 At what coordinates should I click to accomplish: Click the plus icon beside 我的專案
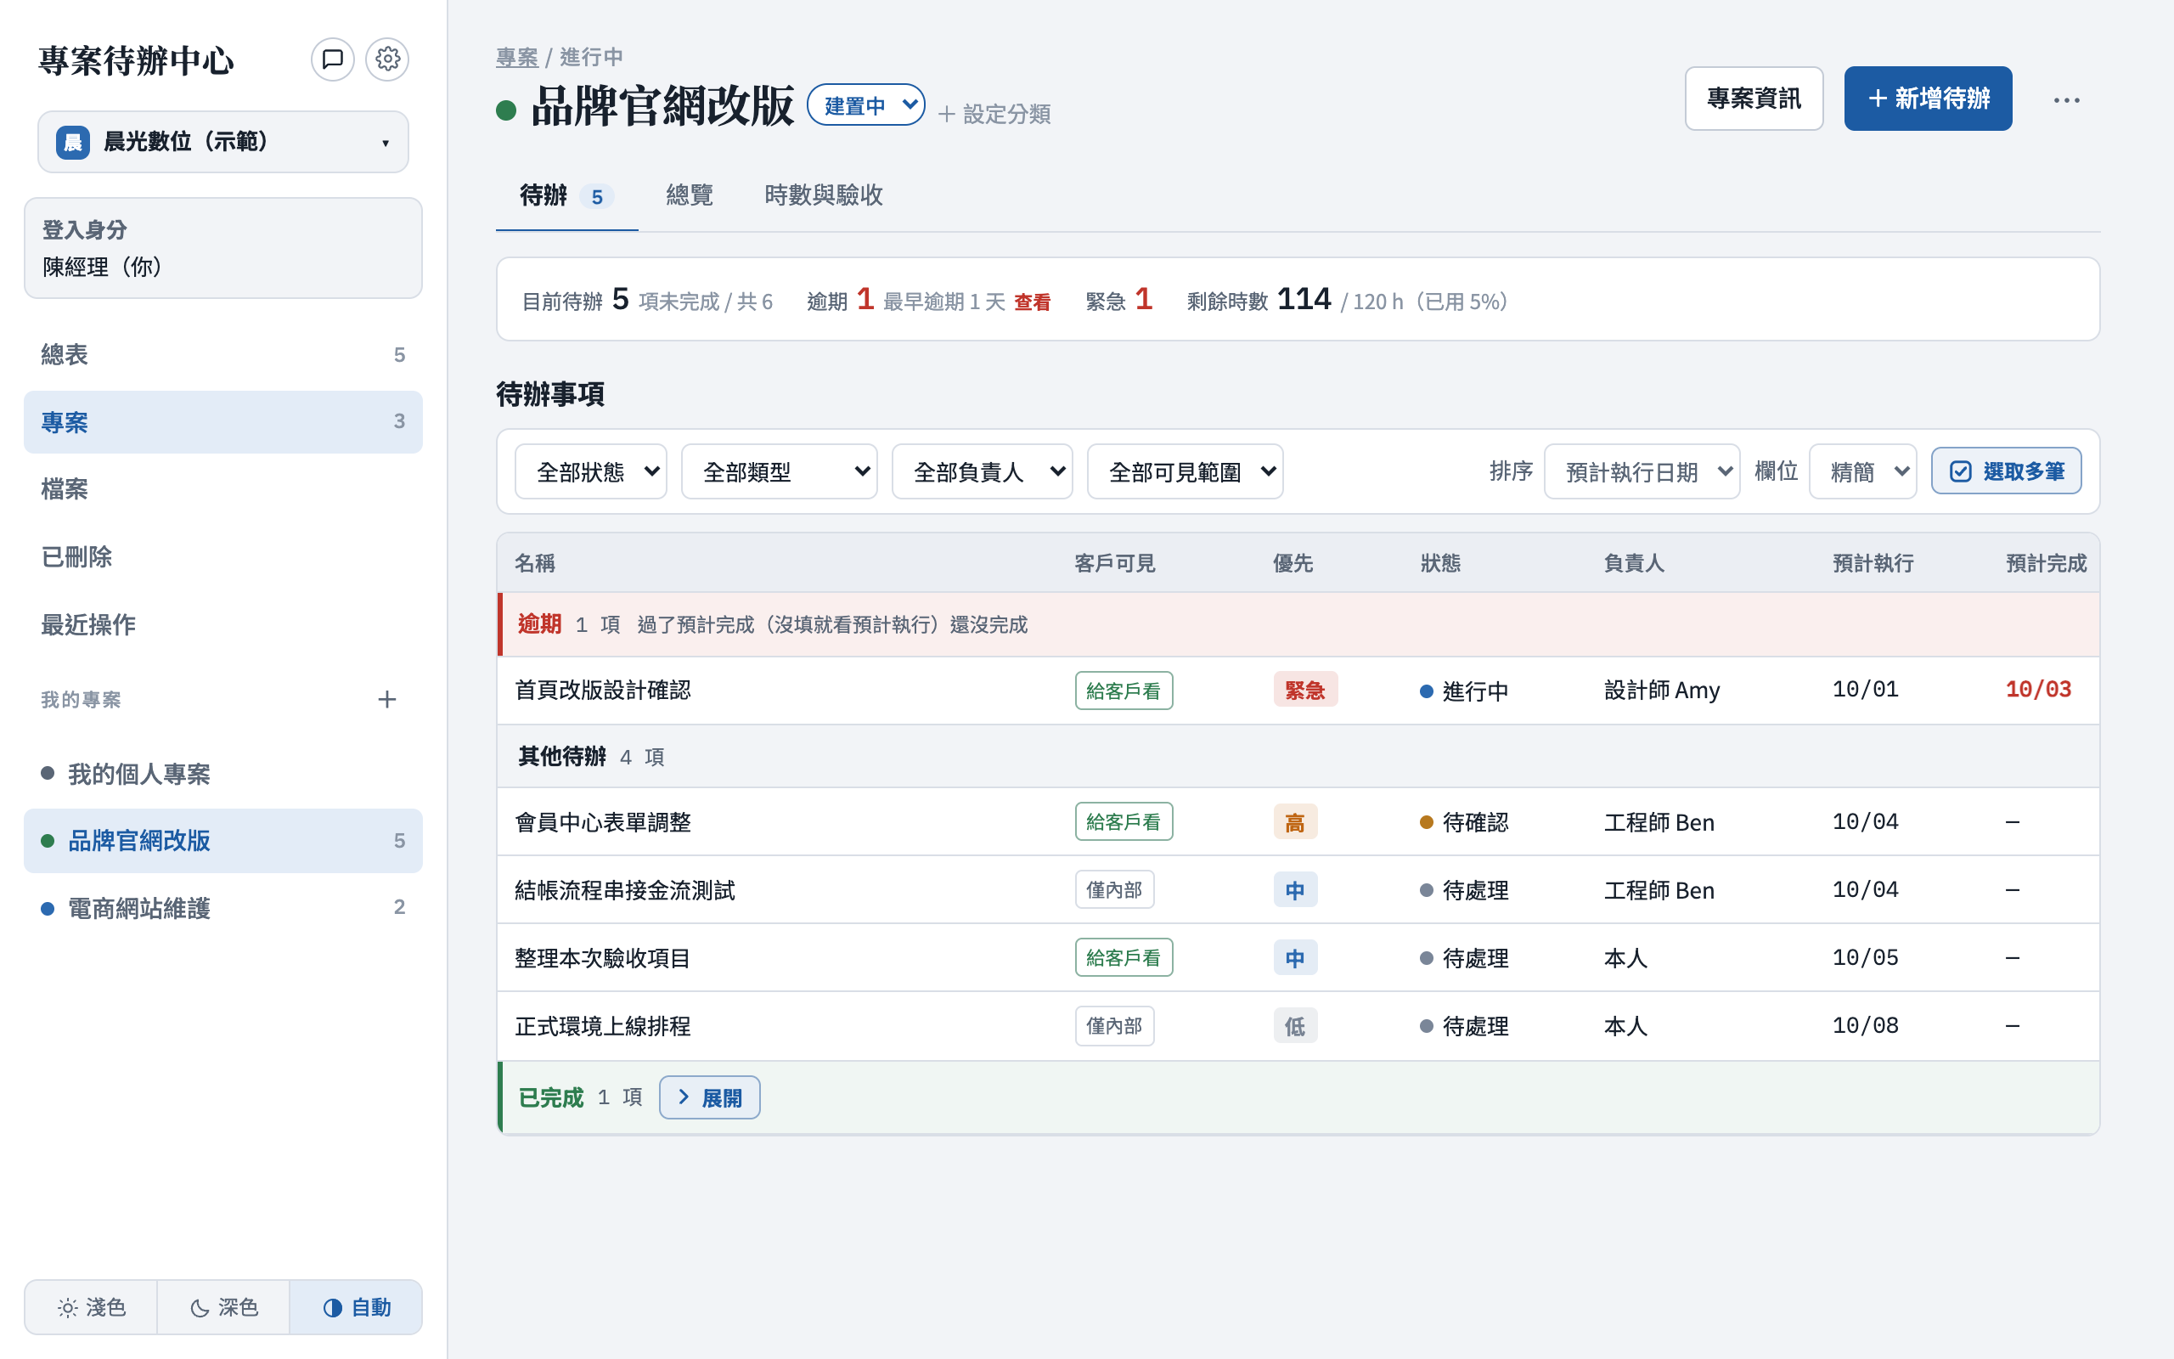(386, 699)
